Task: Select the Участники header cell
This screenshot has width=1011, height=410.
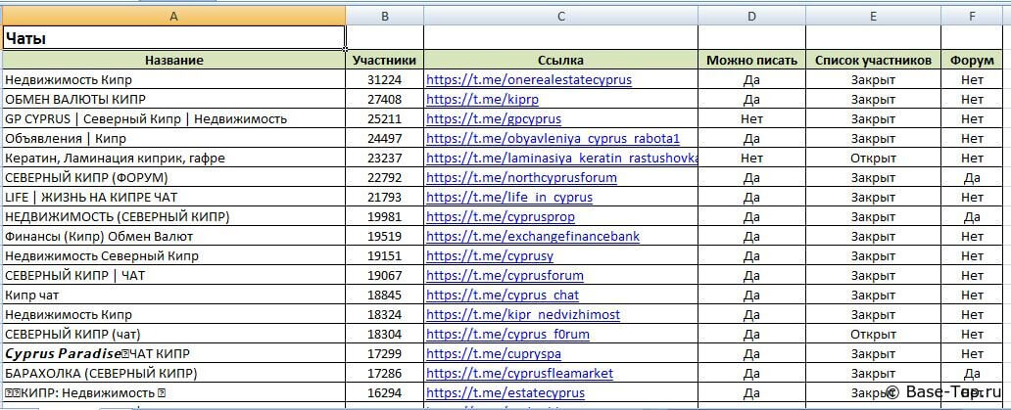Action: 384,61
